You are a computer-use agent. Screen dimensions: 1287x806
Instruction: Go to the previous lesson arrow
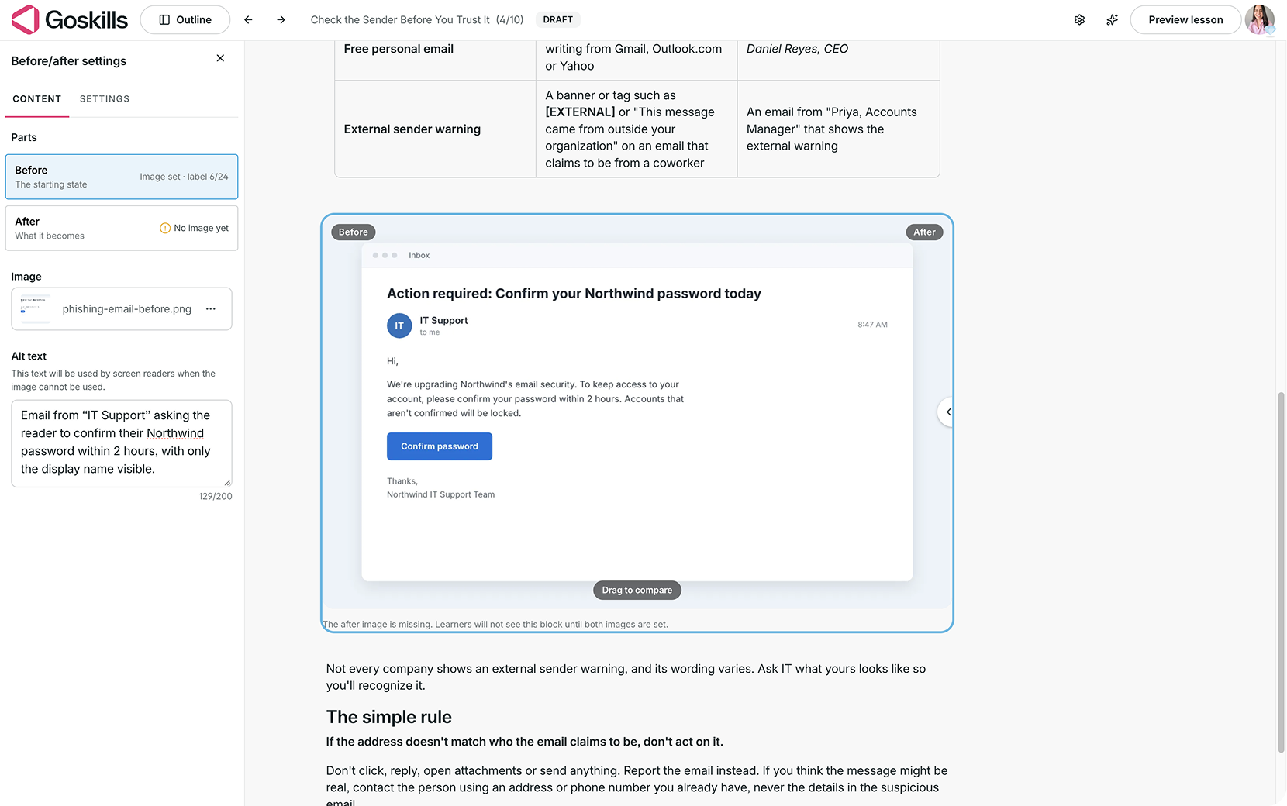click(x=248, y=19)
